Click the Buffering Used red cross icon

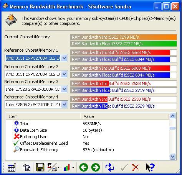click(17, 136)
